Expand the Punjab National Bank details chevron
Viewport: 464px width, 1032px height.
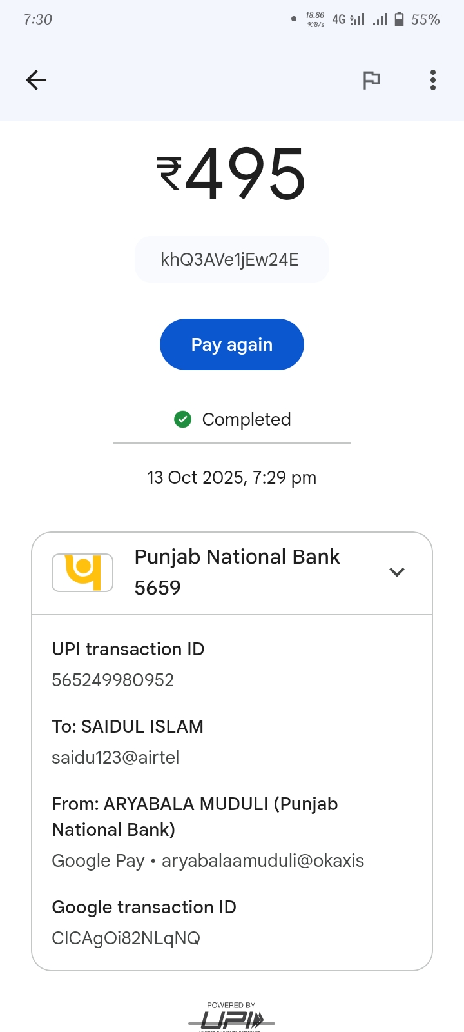click(x=397, y=572)
